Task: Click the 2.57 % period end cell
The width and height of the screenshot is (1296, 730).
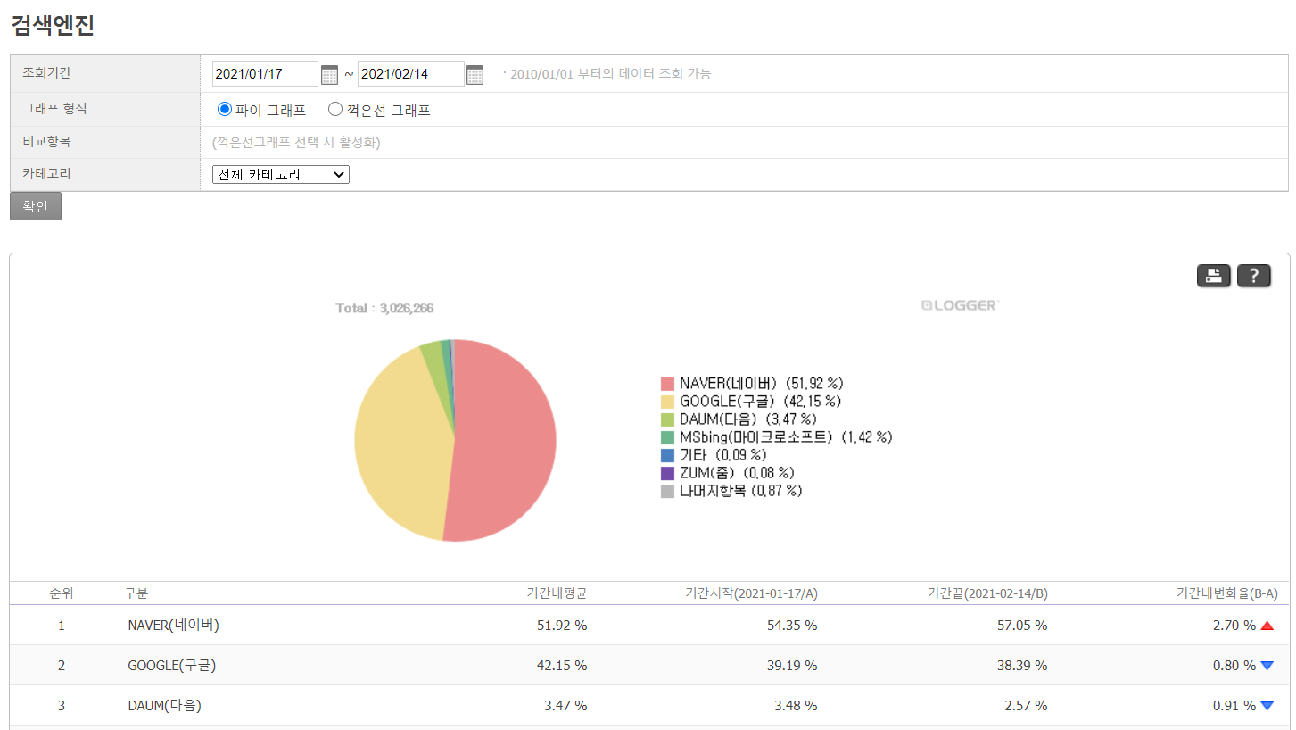Action: click(x=1026, y=706)
